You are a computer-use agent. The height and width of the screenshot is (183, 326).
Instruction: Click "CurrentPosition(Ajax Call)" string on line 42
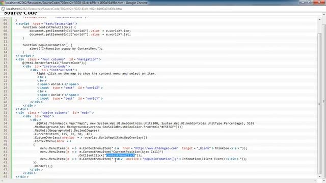pos(137,151)
